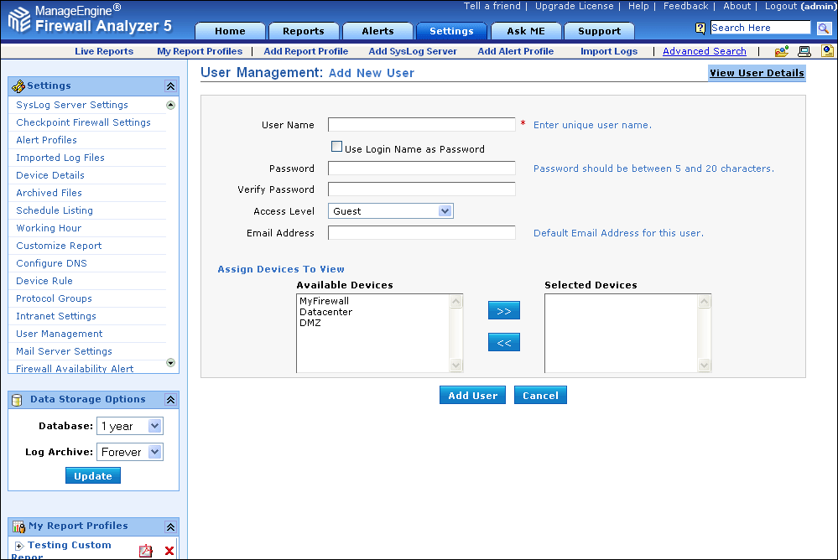Open SysLog Server Settings
838x560 pixels.
(72, 105)
